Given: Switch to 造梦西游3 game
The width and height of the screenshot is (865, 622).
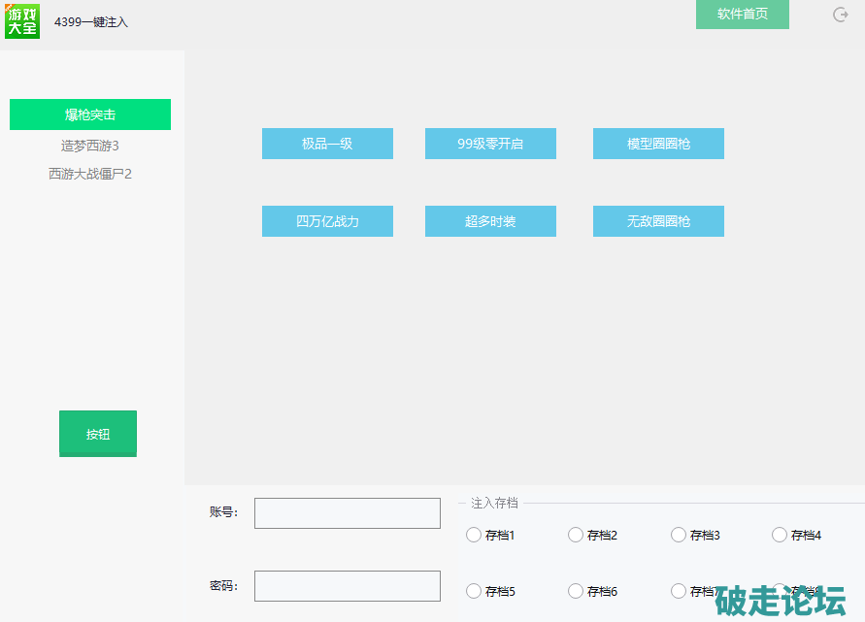Looking at the screenshot, I should (x=90, y=146).
